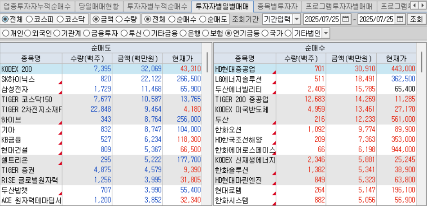Select the 순매수 filter radio button
Viewport: 427px width, 206px height.
point(172,19)
